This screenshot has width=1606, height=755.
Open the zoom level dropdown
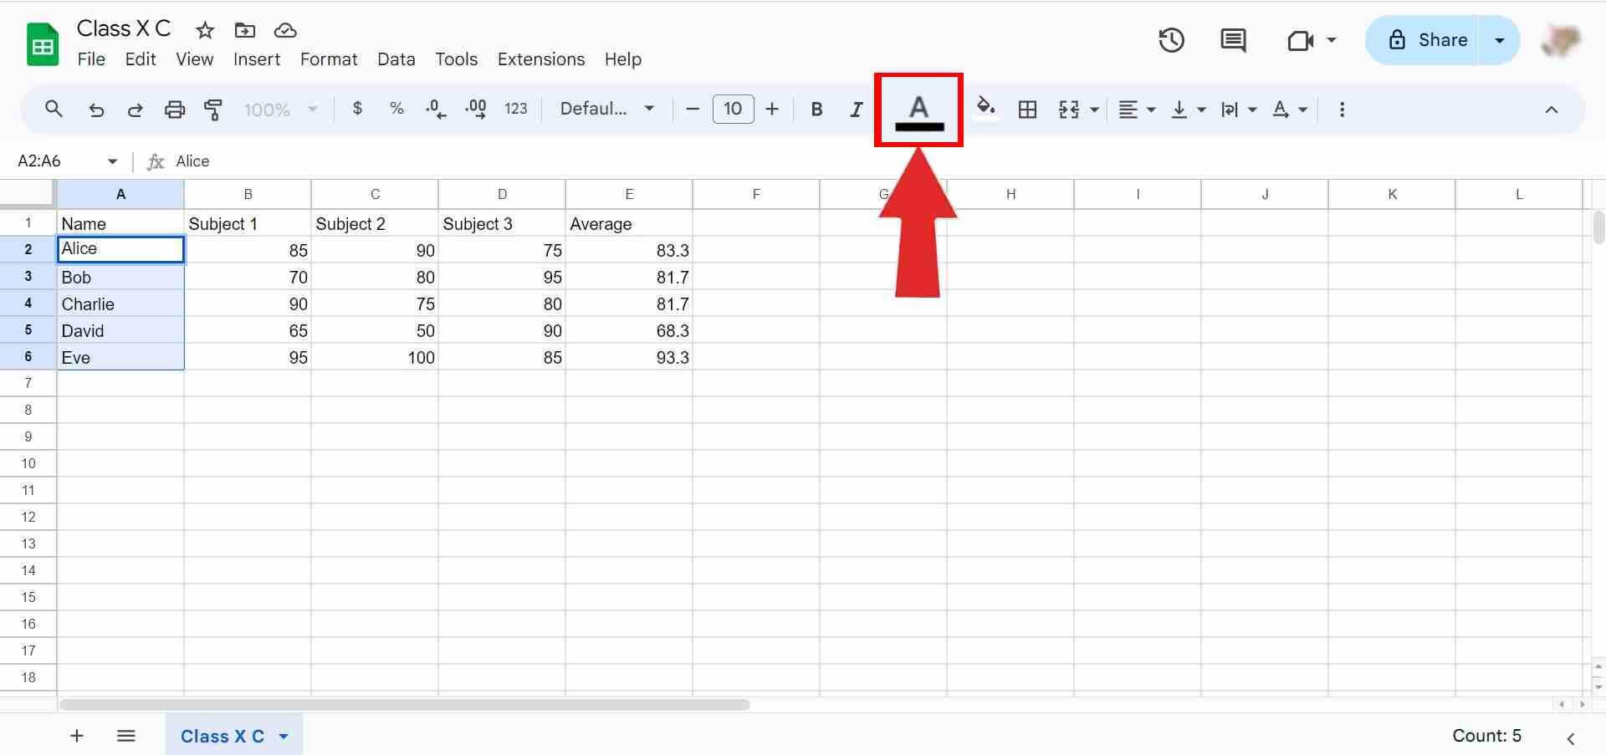(280, 109)
